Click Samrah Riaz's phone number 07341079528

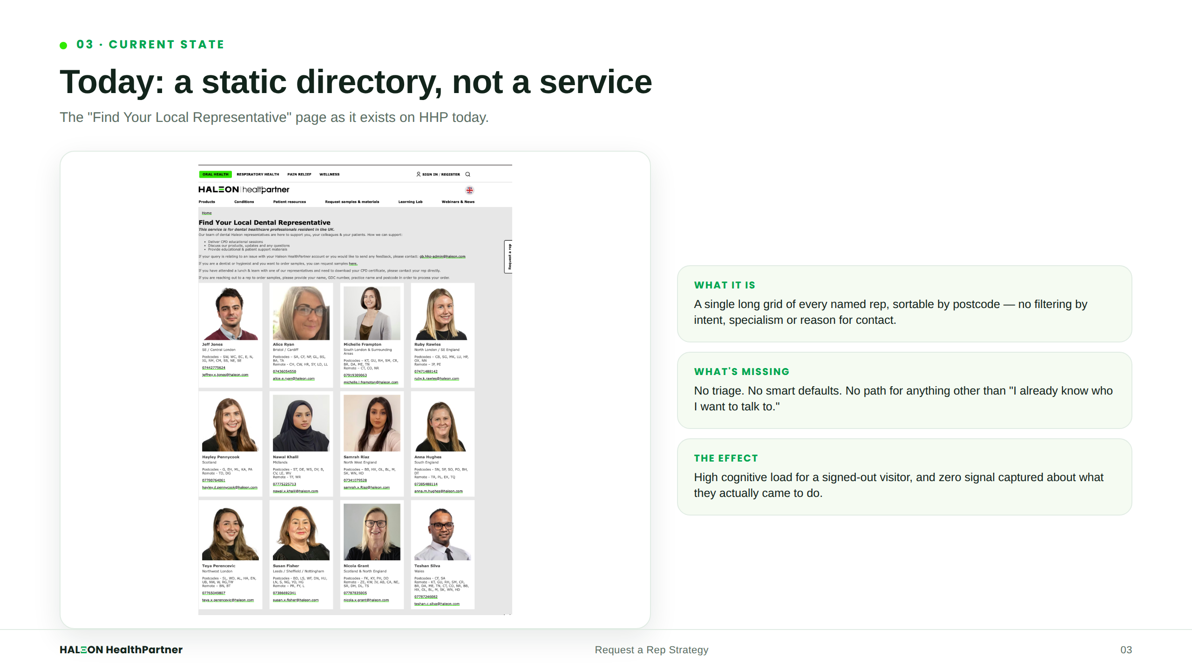pos(355,481)
